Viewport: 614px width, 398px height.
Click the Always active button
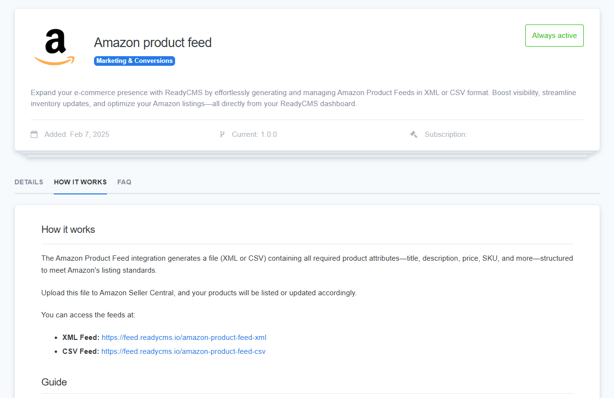555,36
